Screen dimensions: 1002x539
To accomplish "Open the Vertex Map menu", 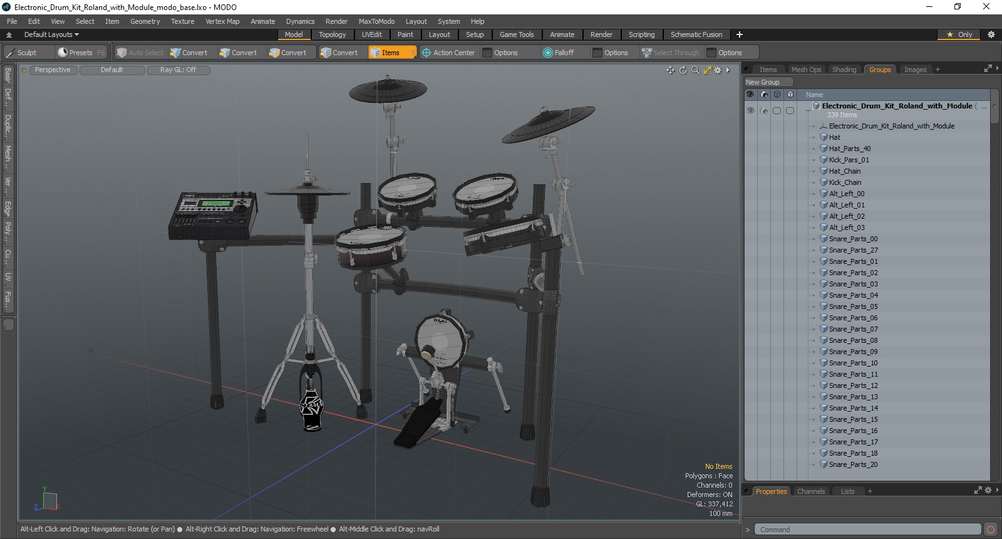I will tap(222, 21).
